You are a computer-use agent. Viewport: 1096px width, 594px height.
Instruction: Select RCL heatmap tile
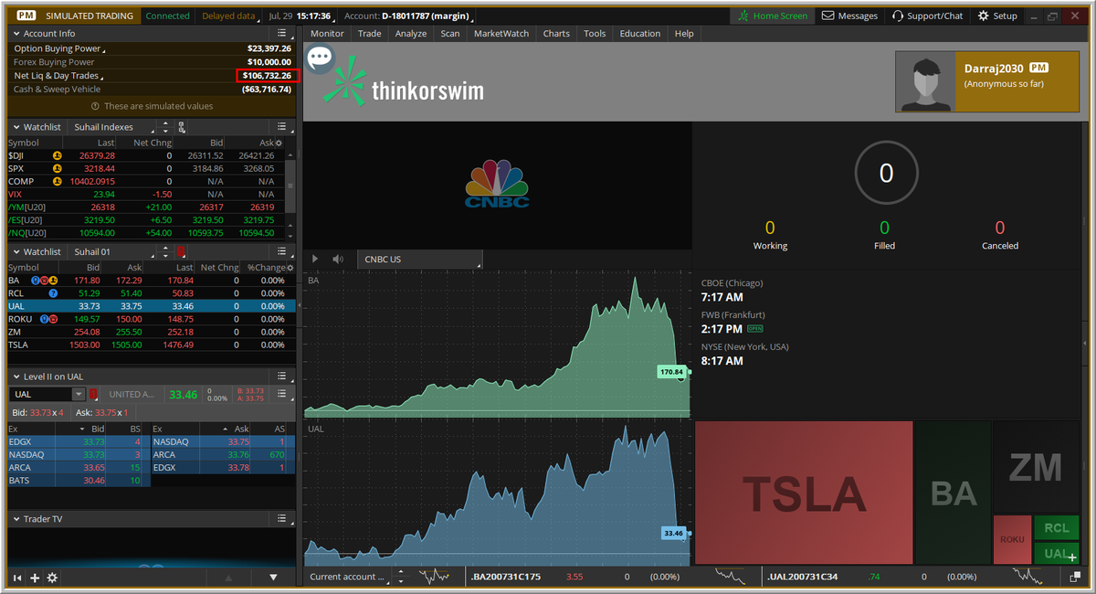[1057, 528]
